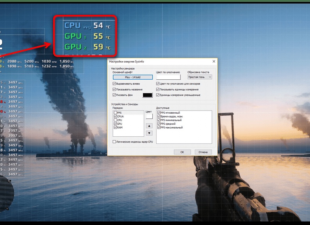The width and height of the screenshot is (310, 225).
Task: Check the CPU item in Порядок list
Action: 116,120
